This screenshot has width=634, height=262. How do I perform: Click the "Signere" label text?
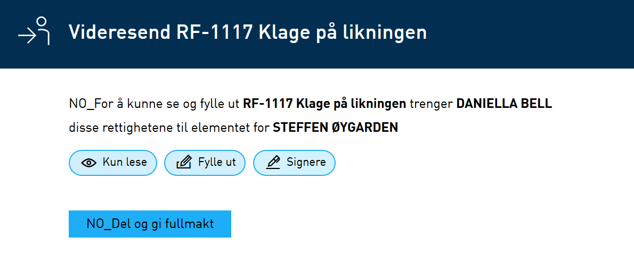[306, 163]
